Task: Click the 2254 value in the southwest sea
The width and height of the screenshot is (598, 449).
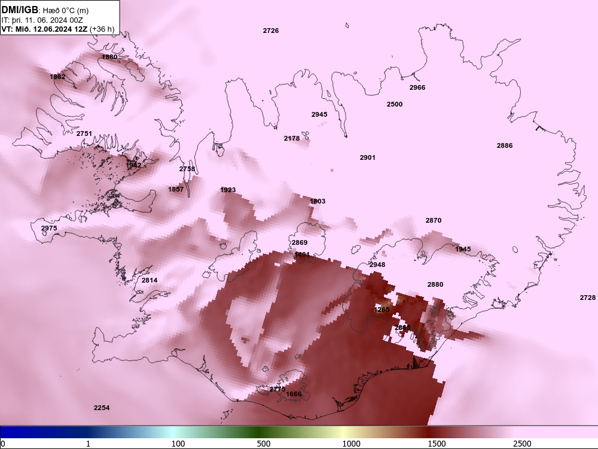Action: point(102,408)
